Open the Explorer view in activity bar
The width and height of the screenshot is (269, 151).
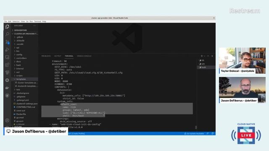7,26
